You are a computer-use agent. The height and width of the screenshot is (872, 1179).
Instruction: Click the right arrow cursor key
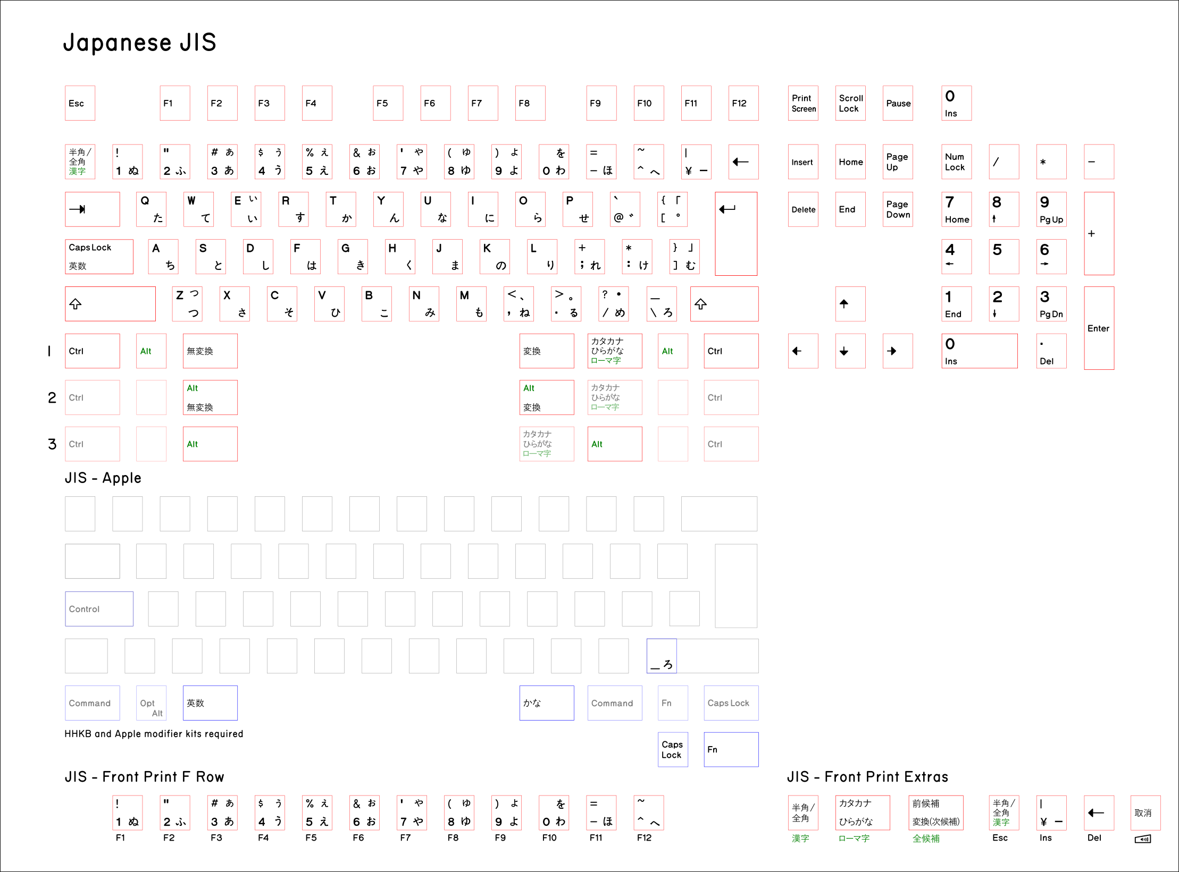(x=897, y=351)
